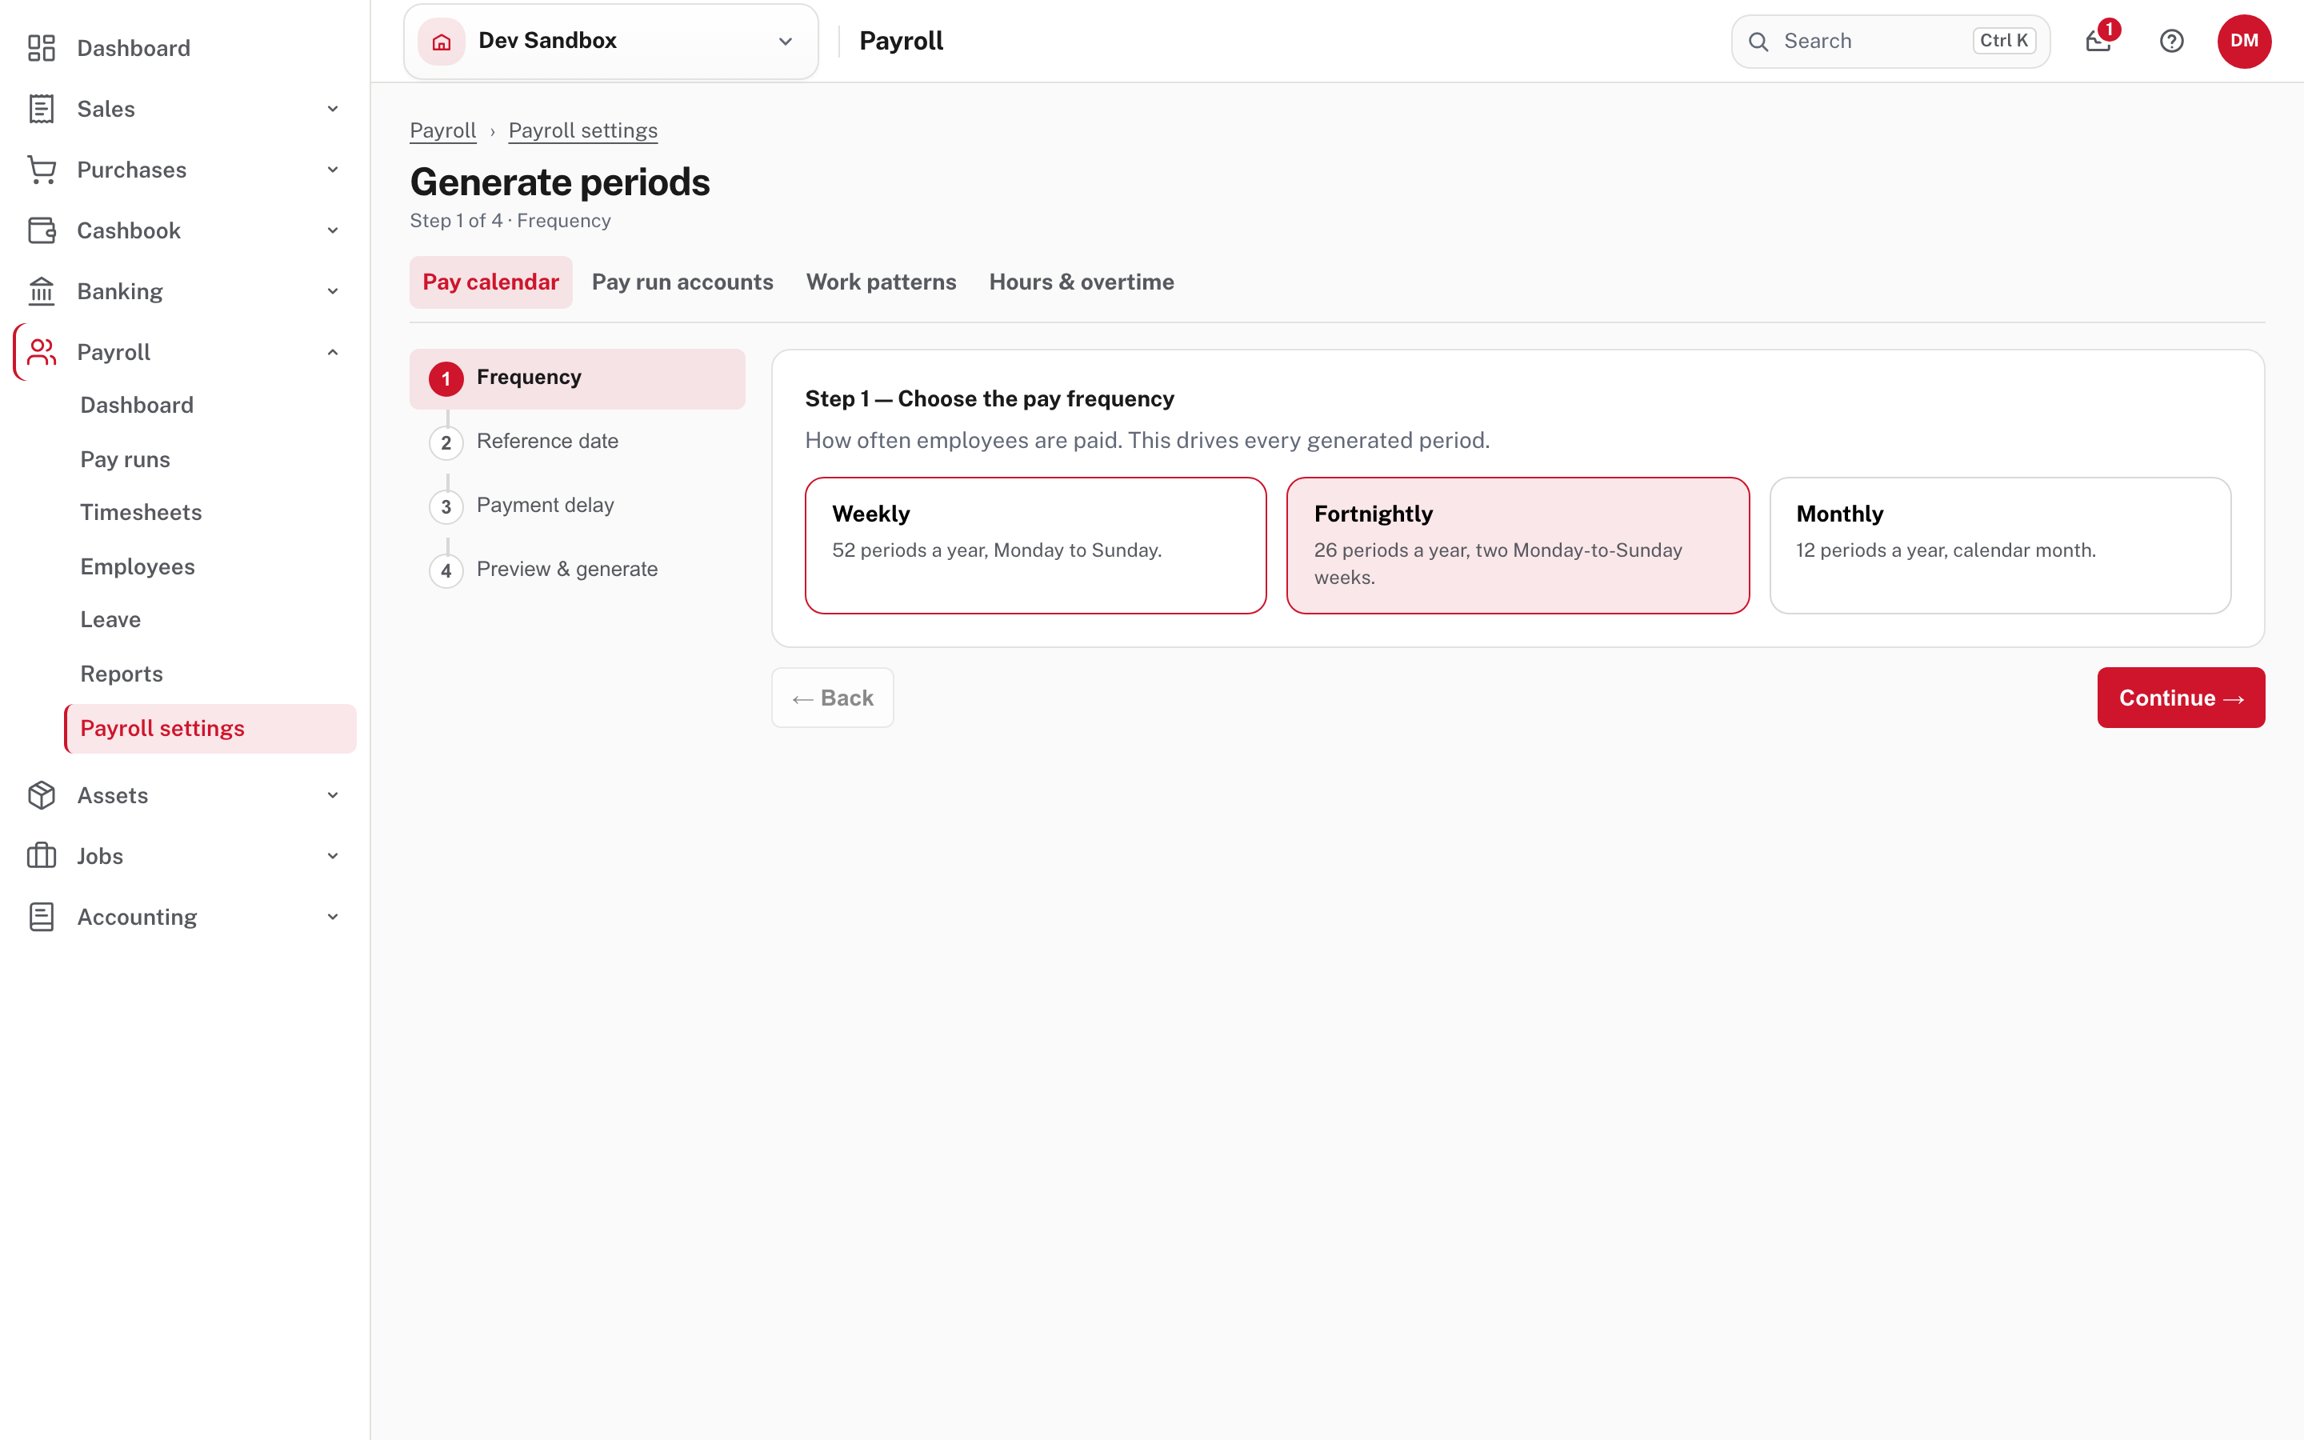
Task: Follow the Payroll breadcrumb link
Action: click(x=442, y=130)
